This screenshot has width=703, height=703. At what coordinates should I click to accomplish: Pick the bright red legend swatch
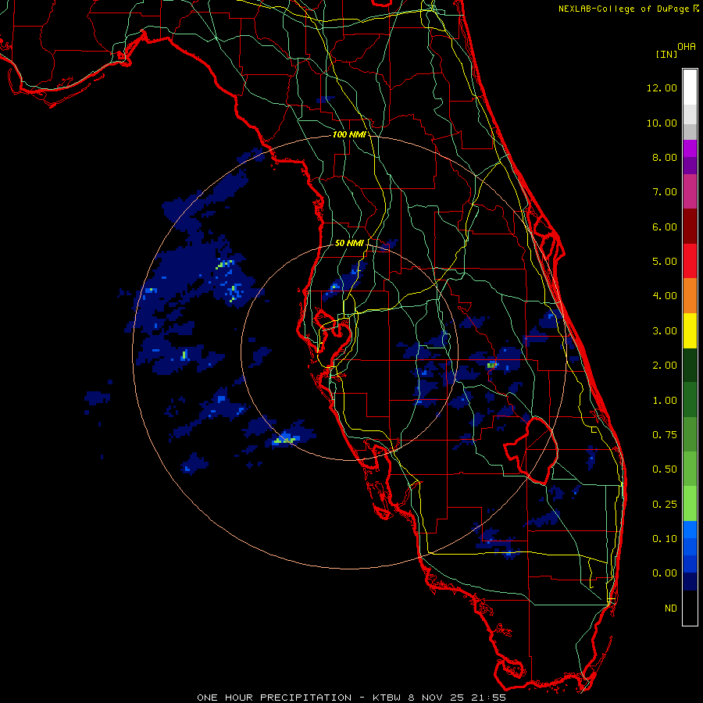[690, 261]
